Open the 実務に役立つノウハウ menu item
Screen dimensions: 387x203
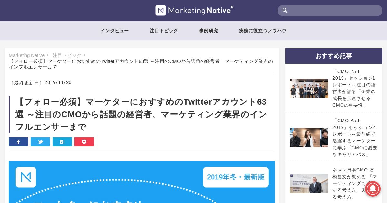click(x=263, y=31)
